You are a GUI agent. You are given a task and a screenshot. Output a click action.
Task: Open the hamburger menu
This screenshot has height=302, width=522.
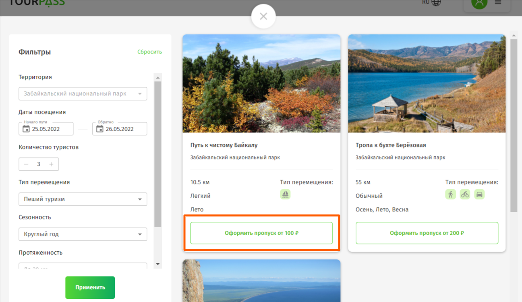(x=498, y=2)
